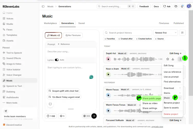Click the add attachment icon below suggestions

(50, 104)
